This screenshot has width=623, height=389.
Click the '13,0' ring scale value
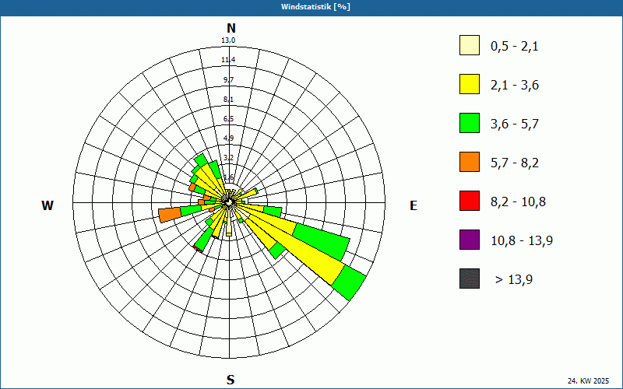pos(228,40)
